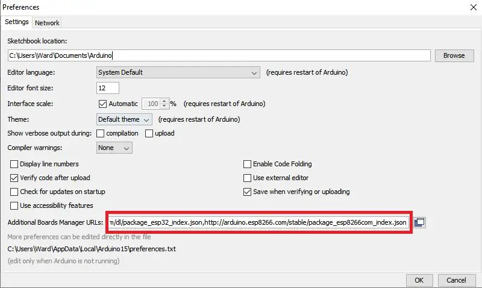This screenshot has height=288, width=482.
Task: Enable verbose output during upload
Action: (x=149, y=133)
